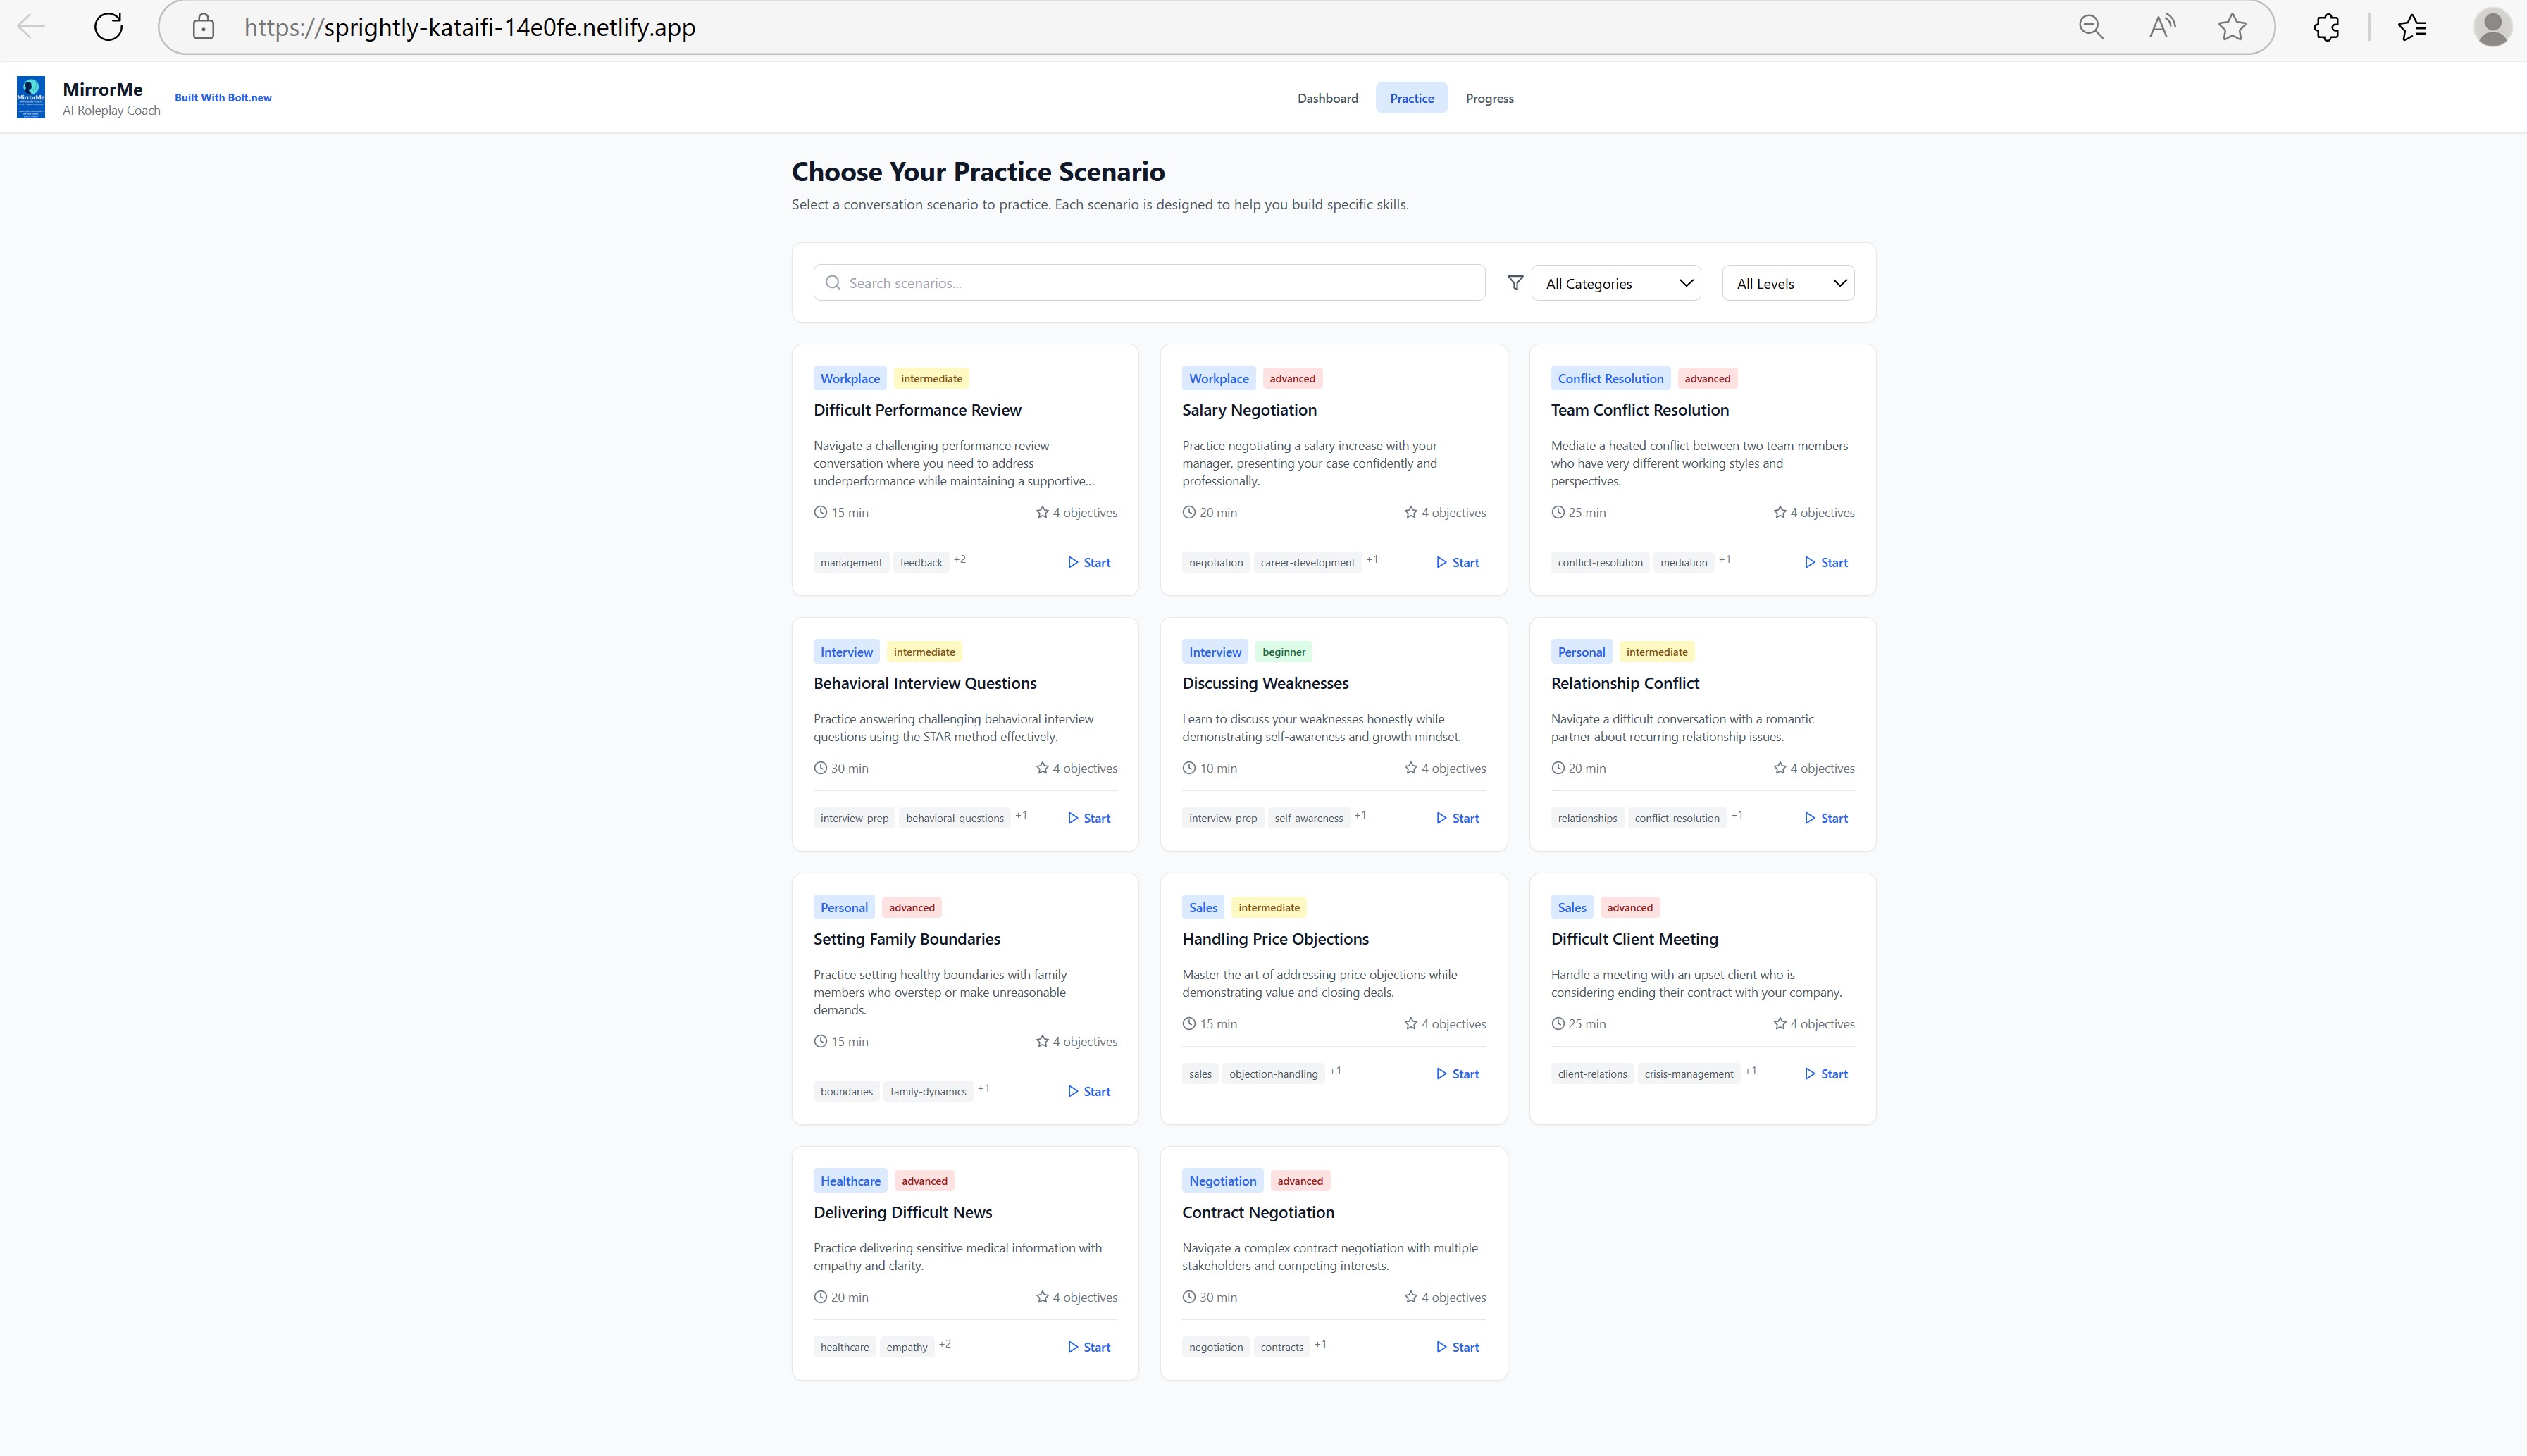Open the Progress tab

coord(1489,98)
